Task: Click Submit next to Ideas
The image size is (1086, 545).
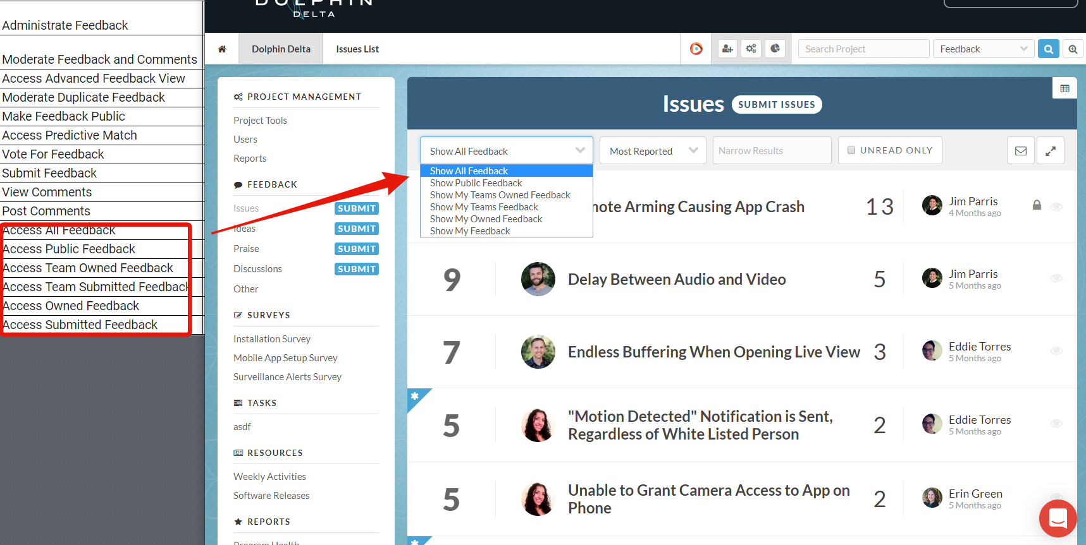Action: click(357, 229)
